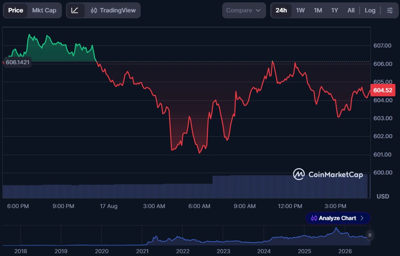Open chart settings sliders icon
The width and height of the screenshot is (400, 256).
[390, 10]
